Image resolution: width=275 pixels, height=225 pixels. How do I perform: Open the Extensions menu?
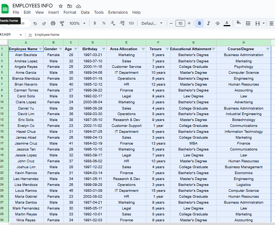(118, 13)
